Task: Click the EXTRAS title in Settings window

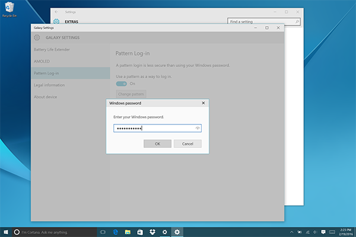Action: pyautogui.click(x=72, y=21)
